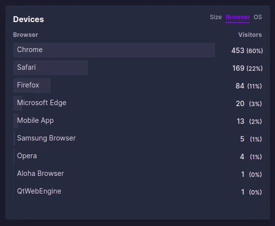Click Chrome's 453 visitors count
275x226 pixels.
[x=238, y=51]
